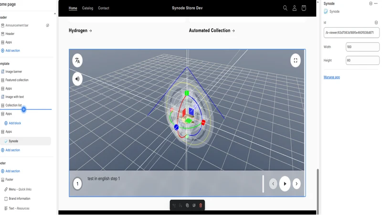Focus the id input field
382x215 pixels.
pos(351,32)
